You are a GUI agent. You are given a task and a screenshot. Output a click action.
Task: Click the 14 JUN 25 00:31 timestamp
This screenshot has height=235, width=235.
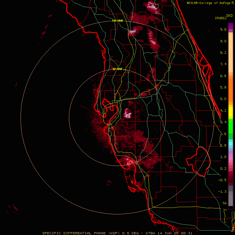pyautogui.click(x=175, y=233)
